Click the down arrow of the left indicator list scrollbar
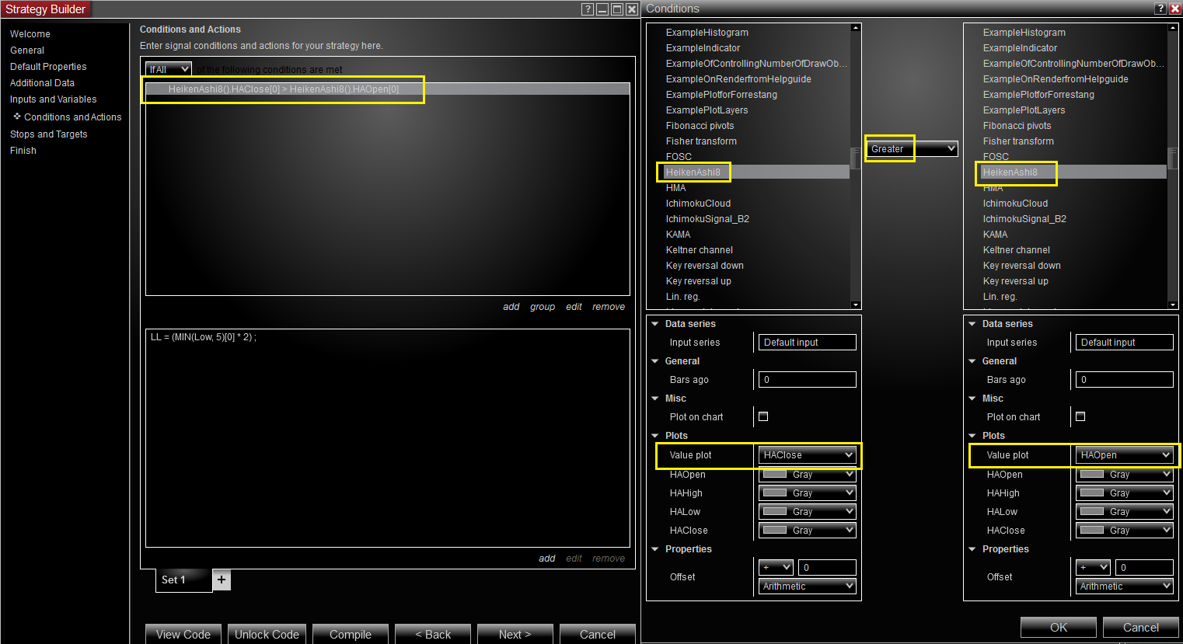The width and height of the screenshot is (1183, 644). [856, 305]
